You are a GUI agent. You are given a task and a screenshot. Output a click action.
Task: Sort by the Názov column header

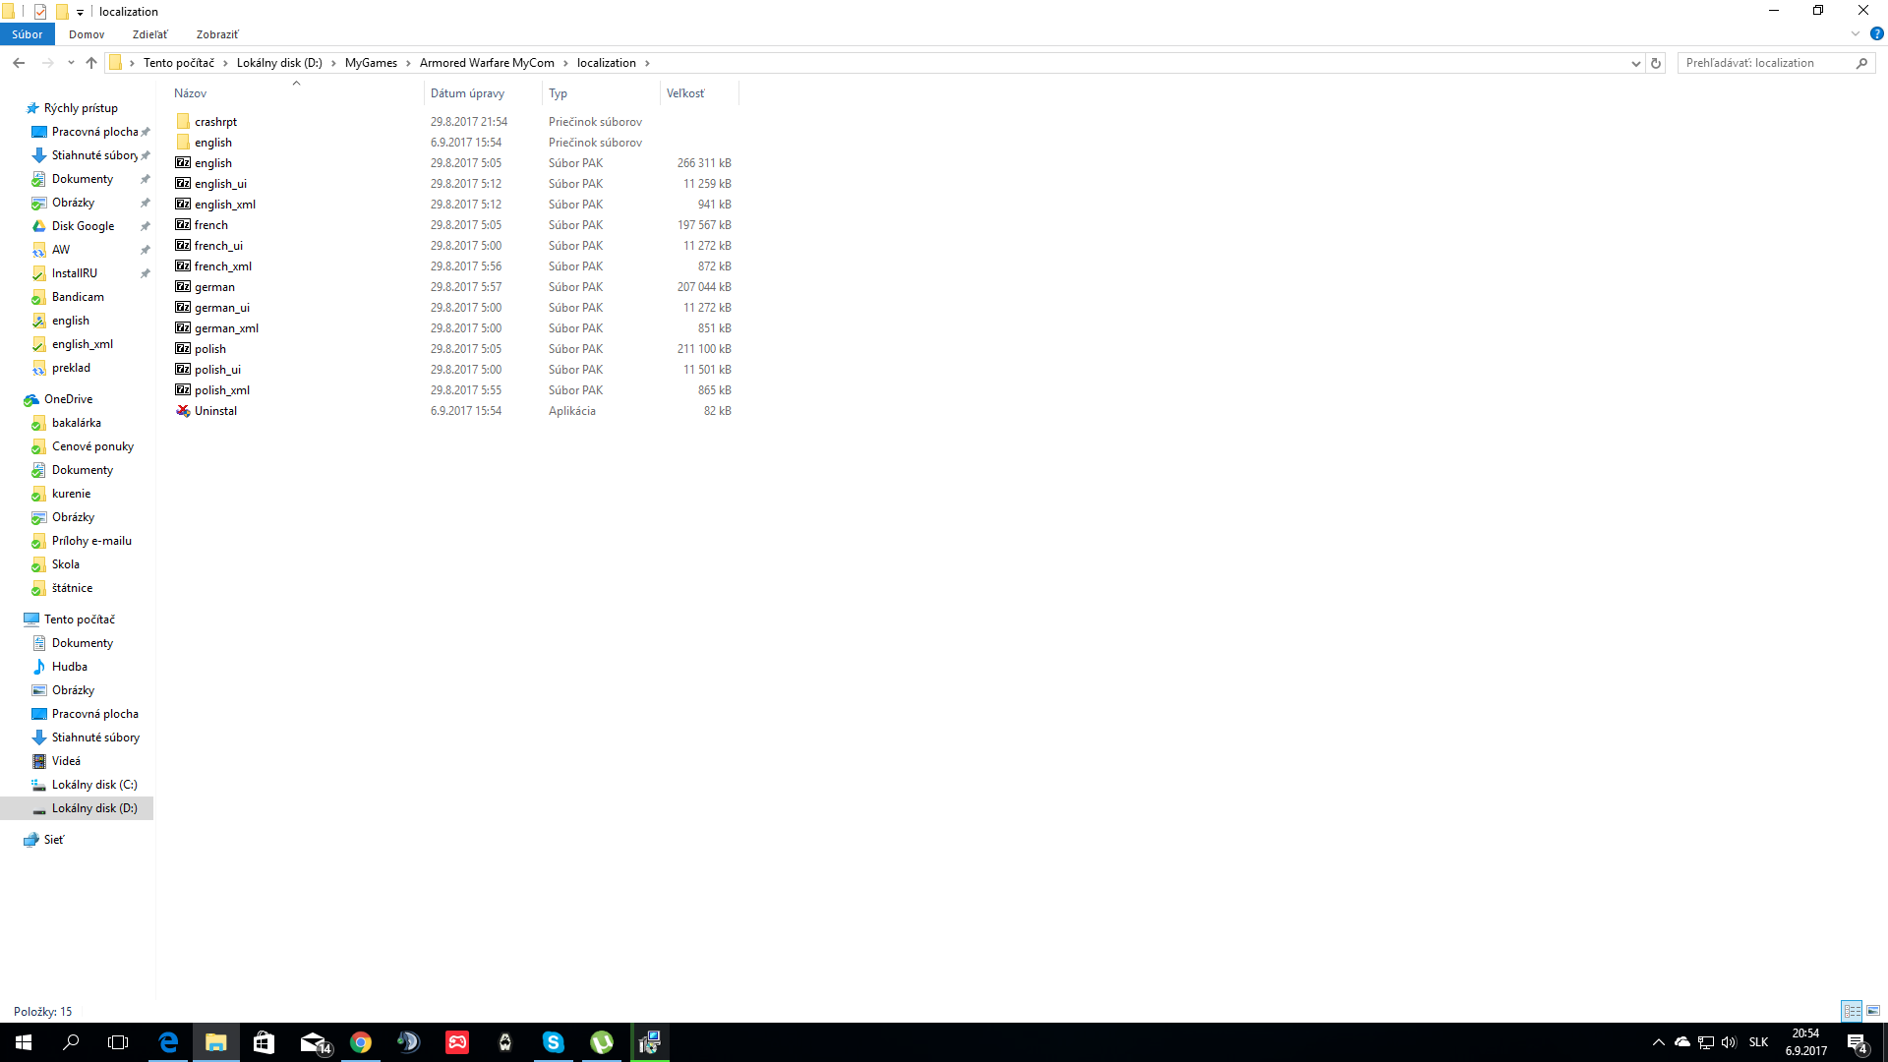pos(295,93)
